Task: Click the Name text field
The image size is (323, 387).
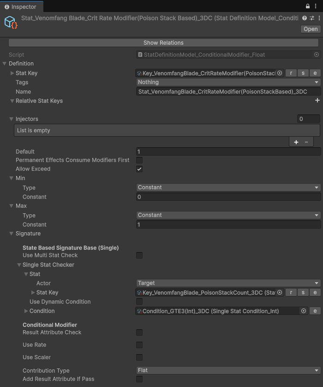Action: (x=228, y=91)
